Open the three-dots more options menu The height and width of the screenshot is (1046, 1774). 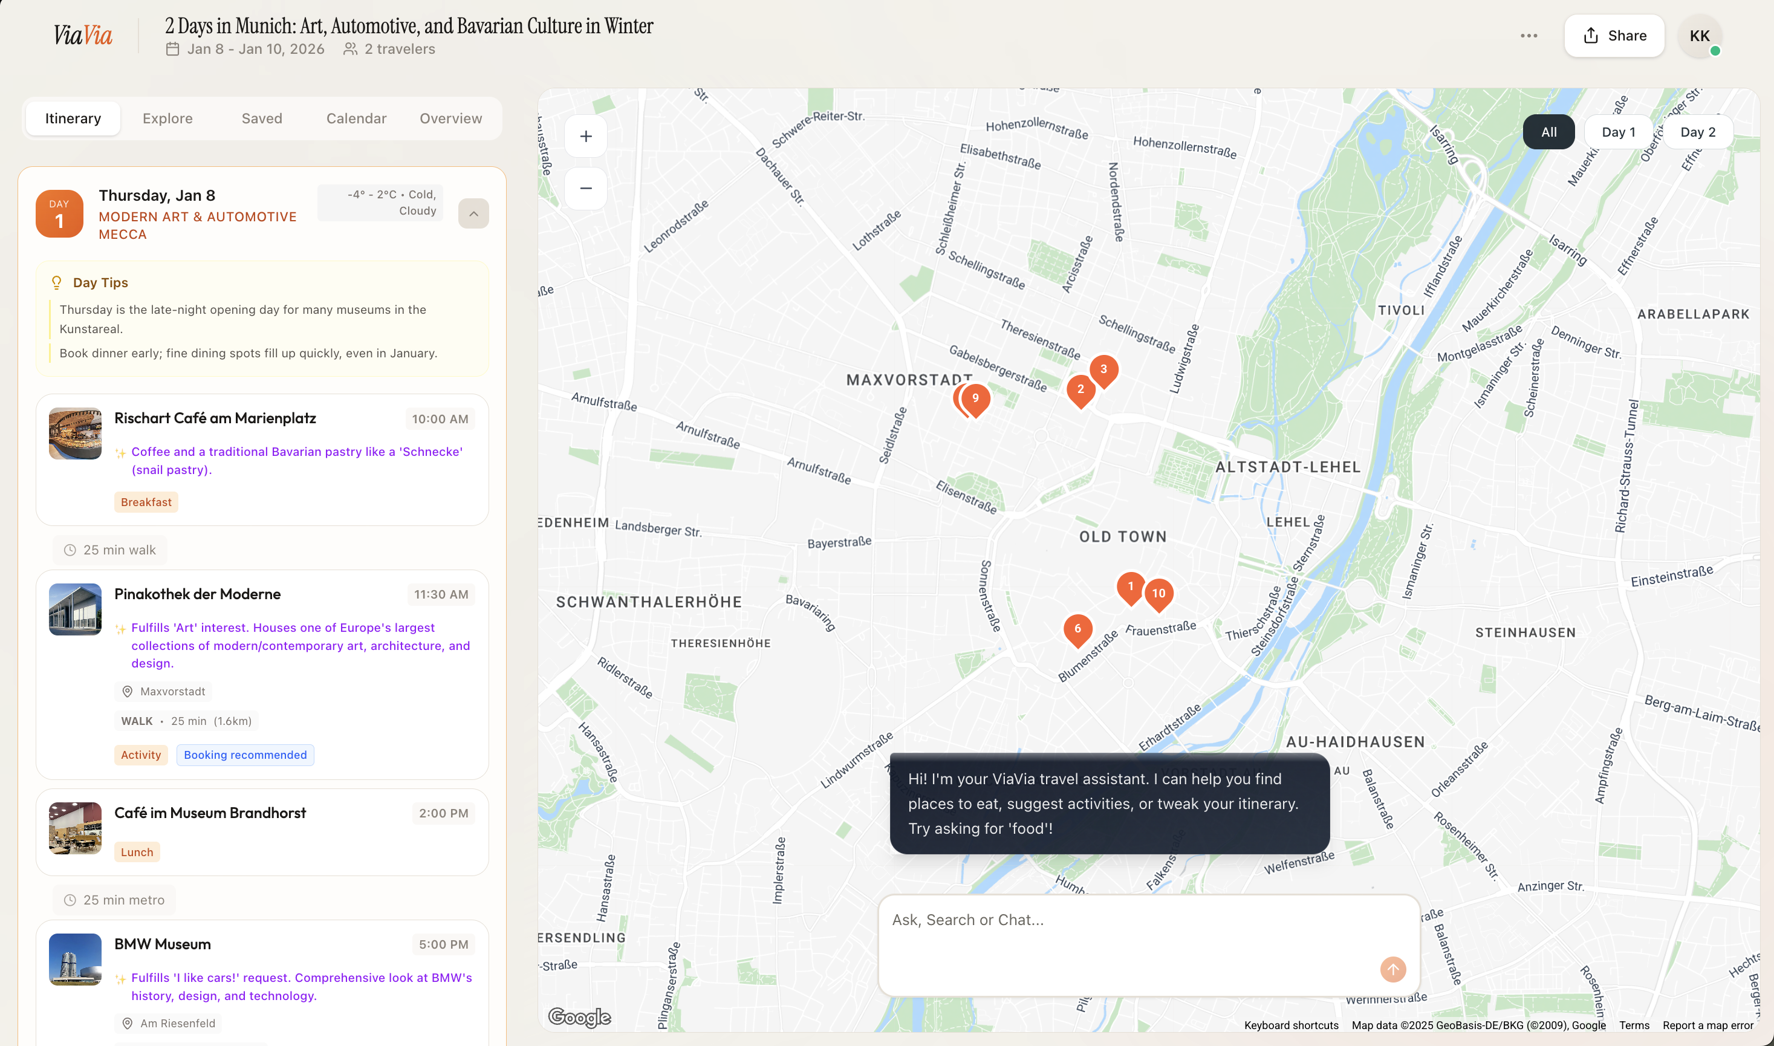pyautogui.click(x=1528, y=36)
